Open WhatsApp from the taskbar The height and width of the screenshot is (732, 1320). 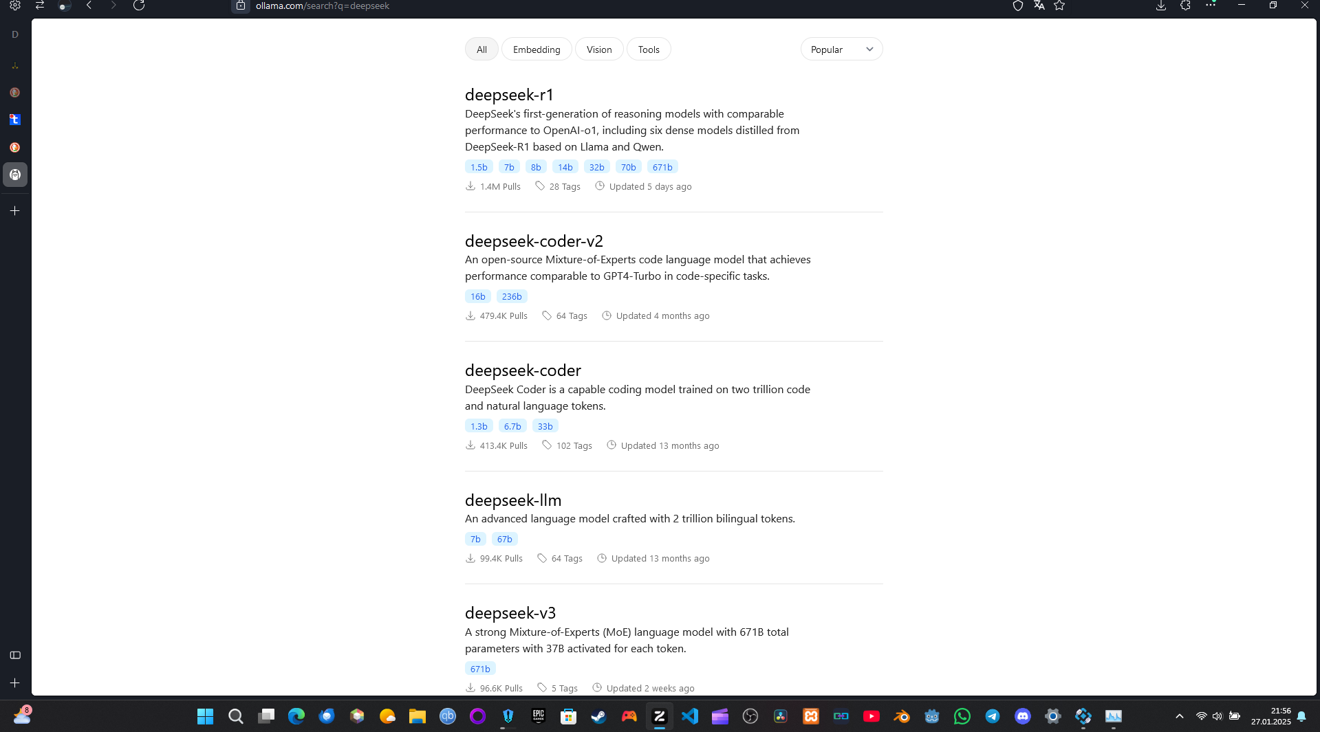(962, 716)
